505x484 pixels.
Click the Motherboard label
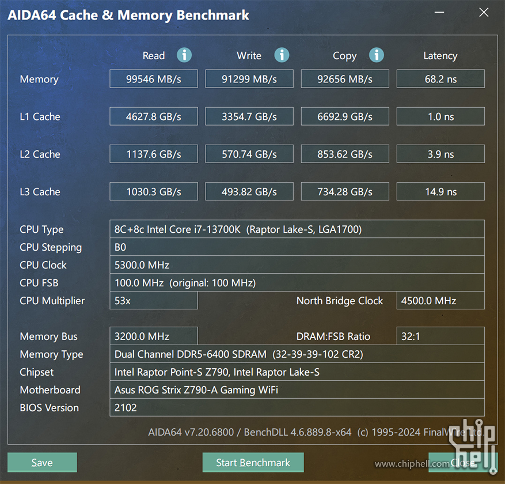50,390
